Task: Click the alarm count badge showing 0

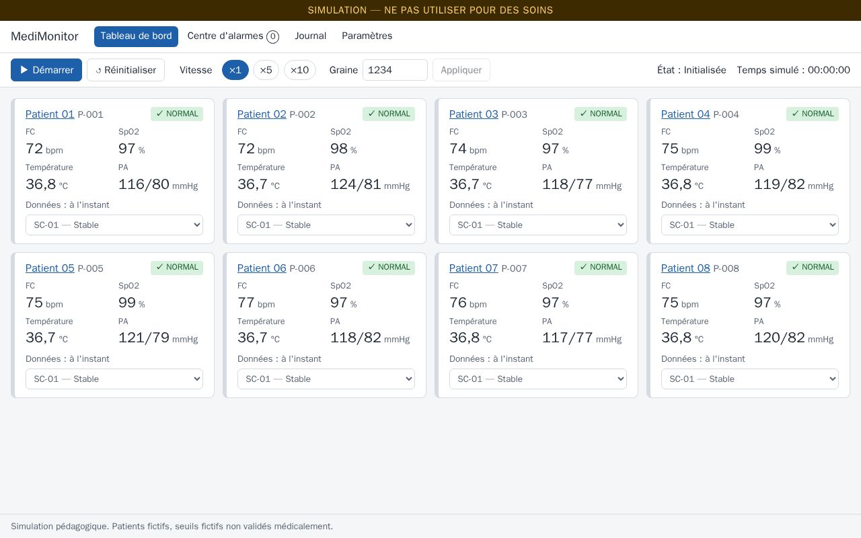Action: (272, 37)
